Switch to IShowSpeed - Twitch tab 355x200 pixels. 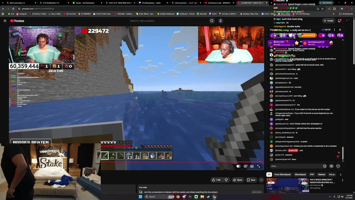[153, 3]
